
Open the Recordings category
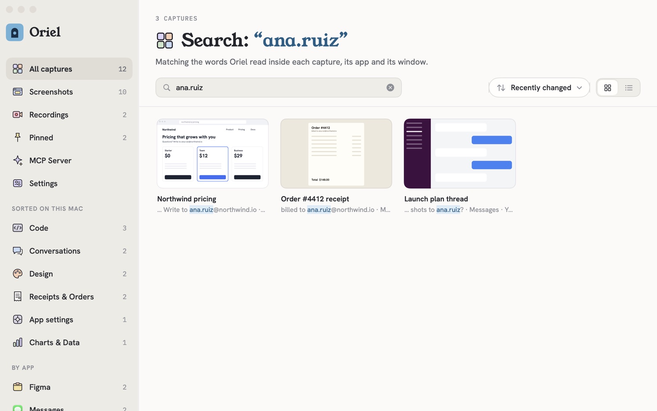(69, 115)
